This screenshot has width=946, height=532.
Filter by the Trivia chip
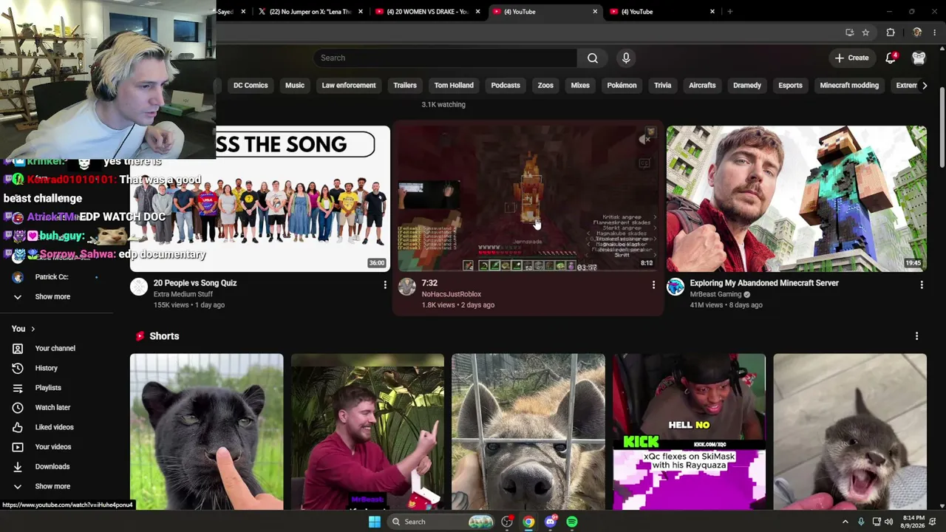[x=662, y=85]
